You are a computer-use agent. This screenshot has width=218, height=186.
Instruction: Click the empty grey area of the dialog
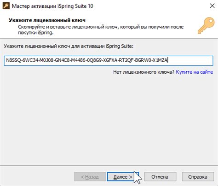tap(109, 120)
